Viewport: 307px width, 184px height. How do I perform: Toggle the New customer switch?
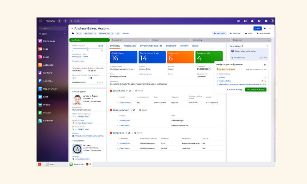point(90,78)
